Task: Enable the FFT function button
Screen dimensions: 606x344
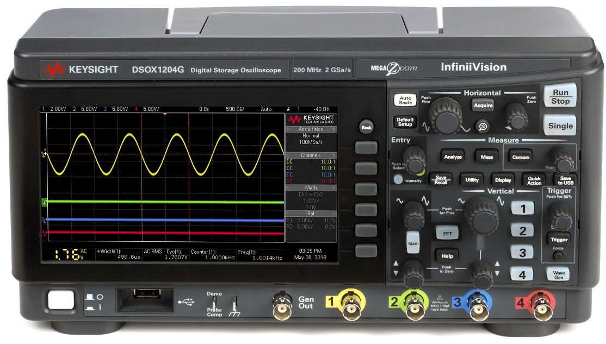Action: pos(447,234)
